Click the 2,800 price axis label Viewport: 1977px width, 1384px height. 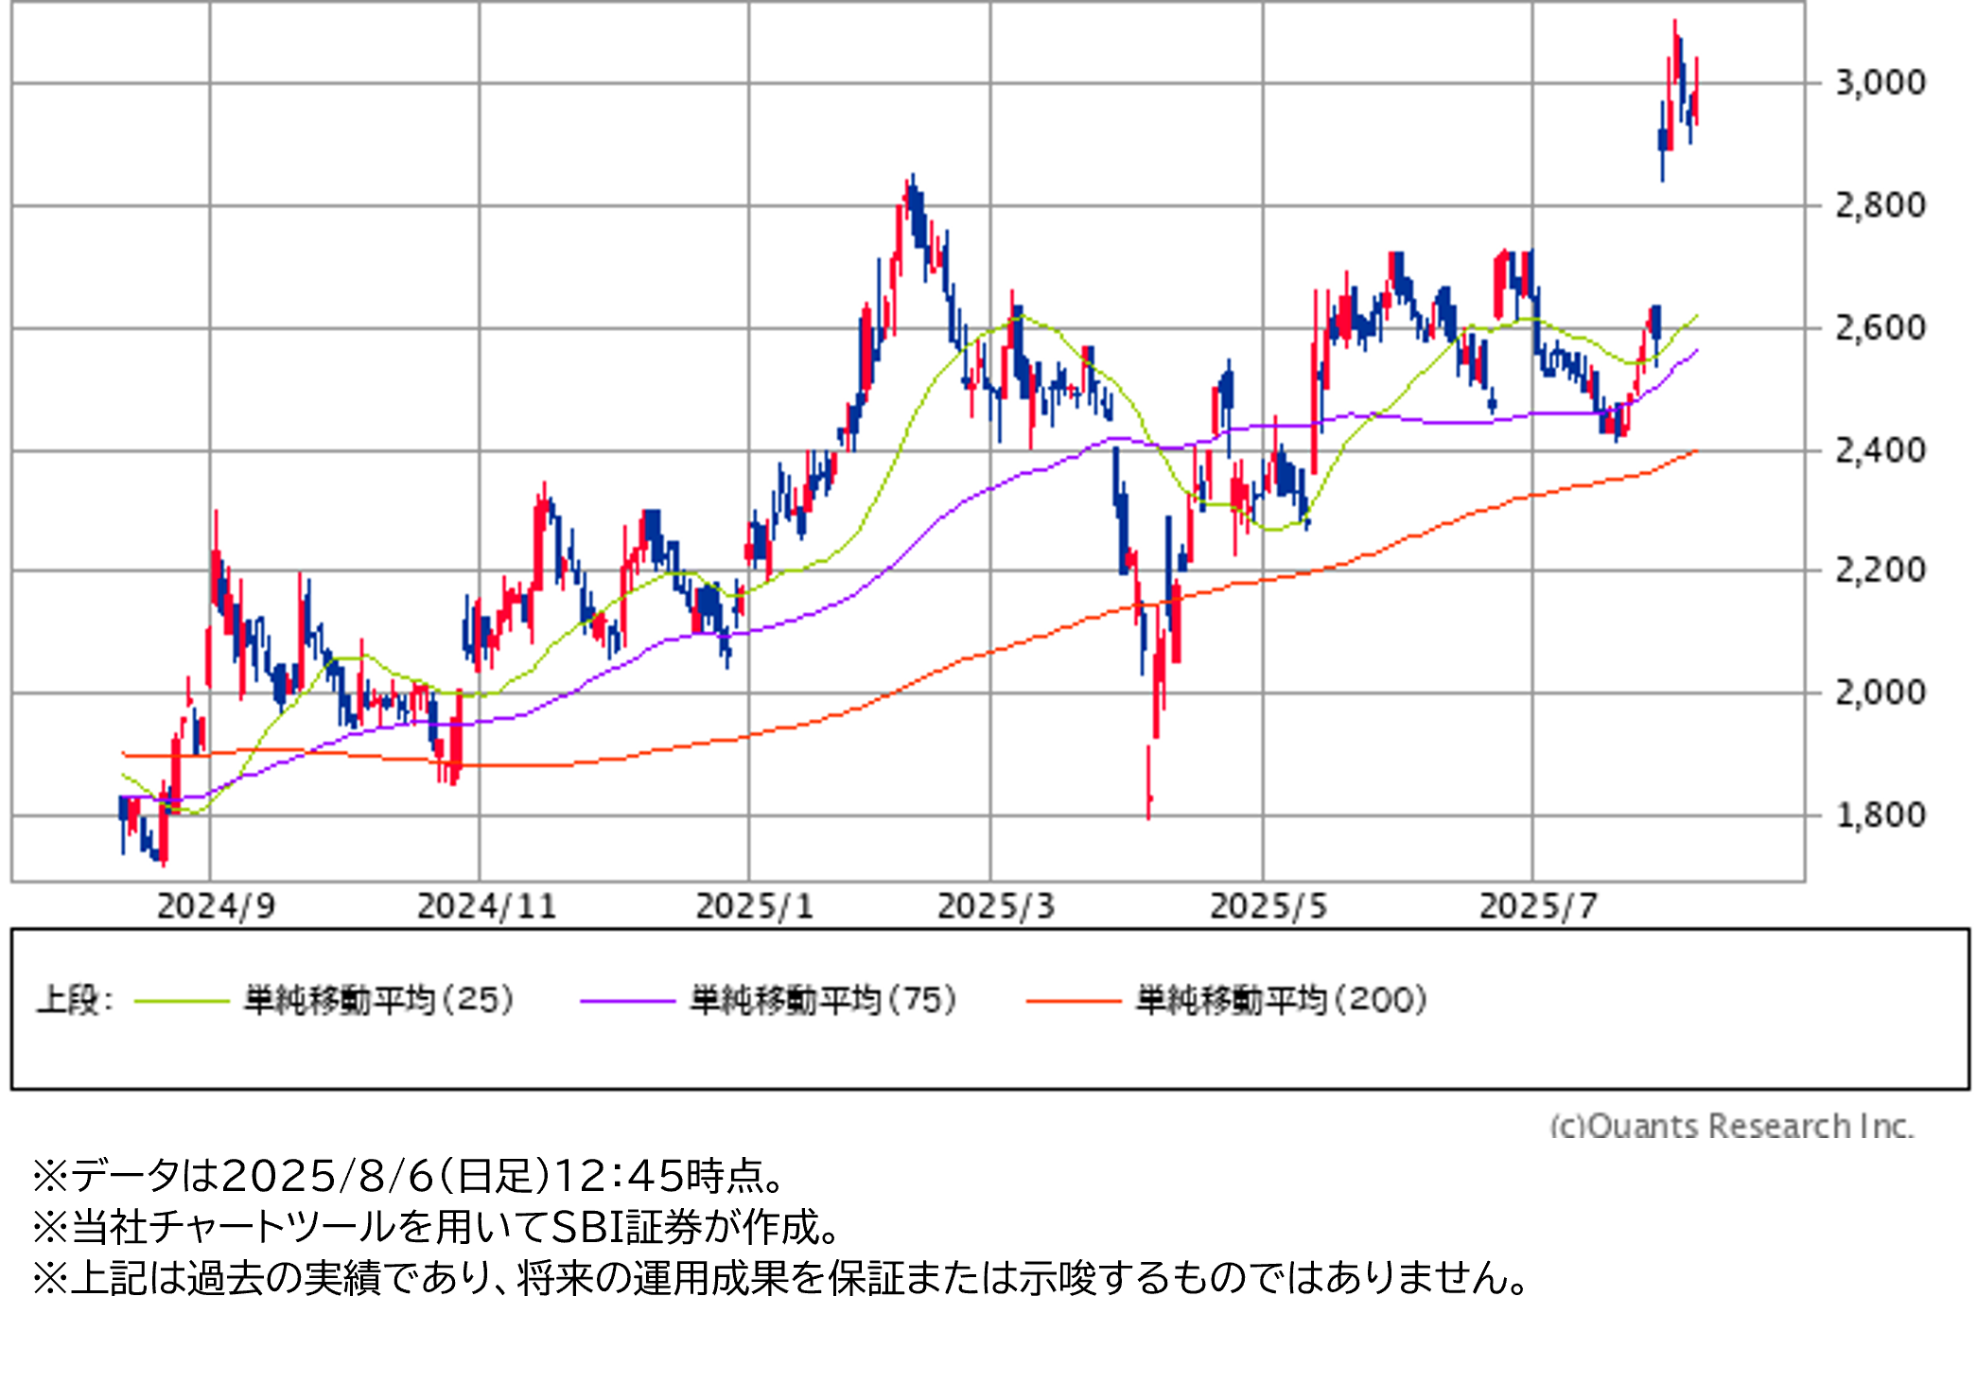(x=1879, y=205)
